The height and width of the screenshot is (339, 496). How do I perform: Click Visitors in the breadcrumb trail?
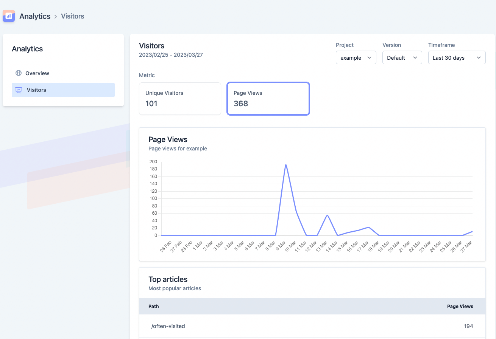[72, 16]
